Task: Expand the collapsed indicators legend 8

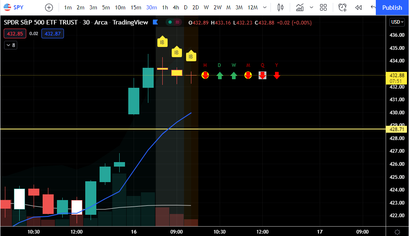Action: pos(11,45)
